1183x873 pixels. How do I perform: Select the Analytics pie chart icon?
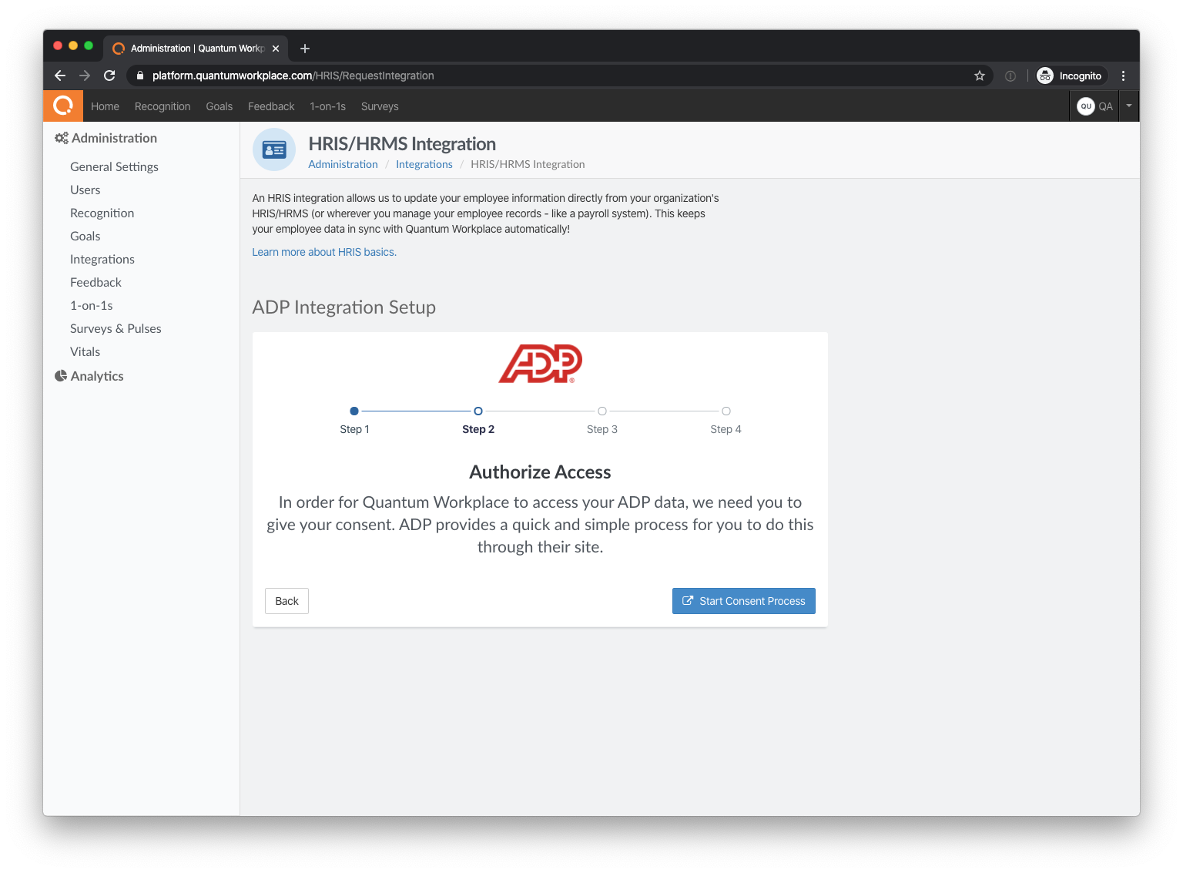click(62, 375)
